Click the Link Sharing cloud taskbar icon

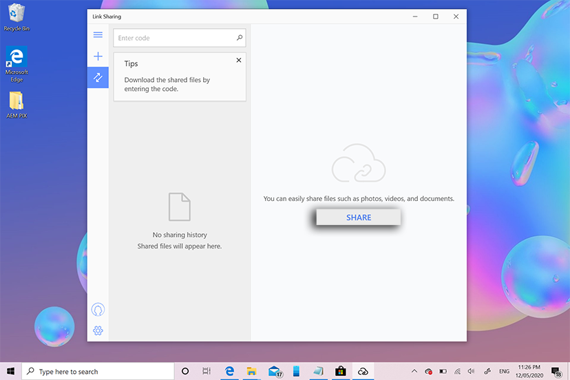362,371
